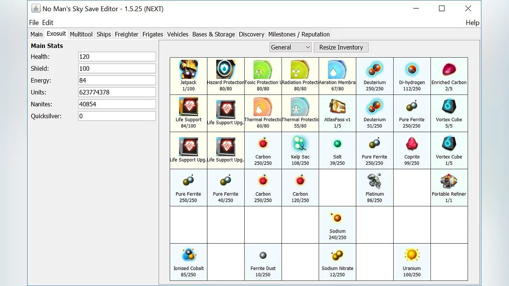
Task: Click the Hazard Protection slot icon
Action: point(226,69)
